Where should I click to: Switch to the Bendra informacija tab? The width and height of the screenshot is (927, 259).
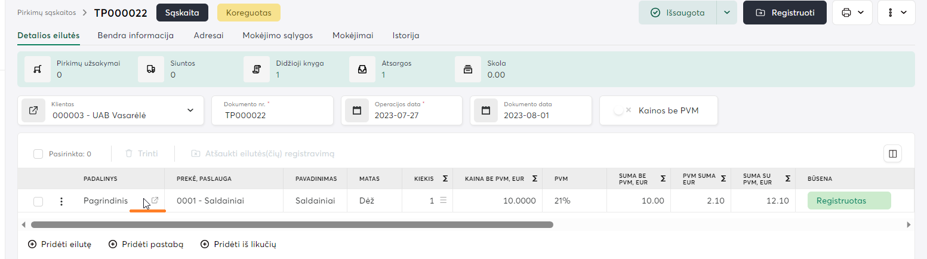tap(135, 35)
